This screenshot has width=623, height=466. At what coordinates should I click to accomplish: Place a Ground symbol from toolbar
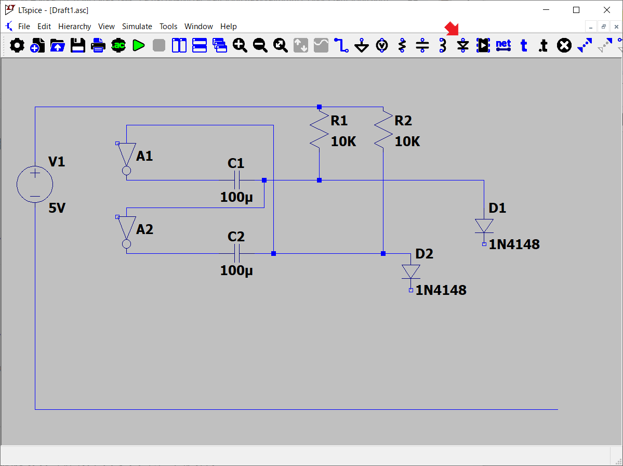[362, 46]
